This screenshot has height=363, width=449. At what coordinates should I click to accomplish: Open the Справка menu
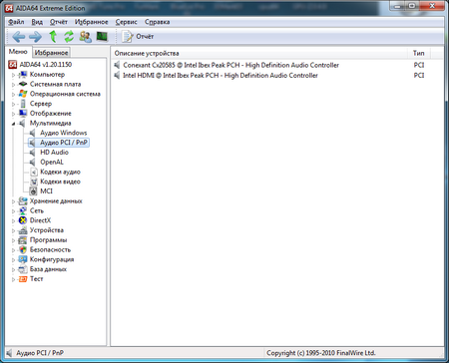click(x=157, y=22)
